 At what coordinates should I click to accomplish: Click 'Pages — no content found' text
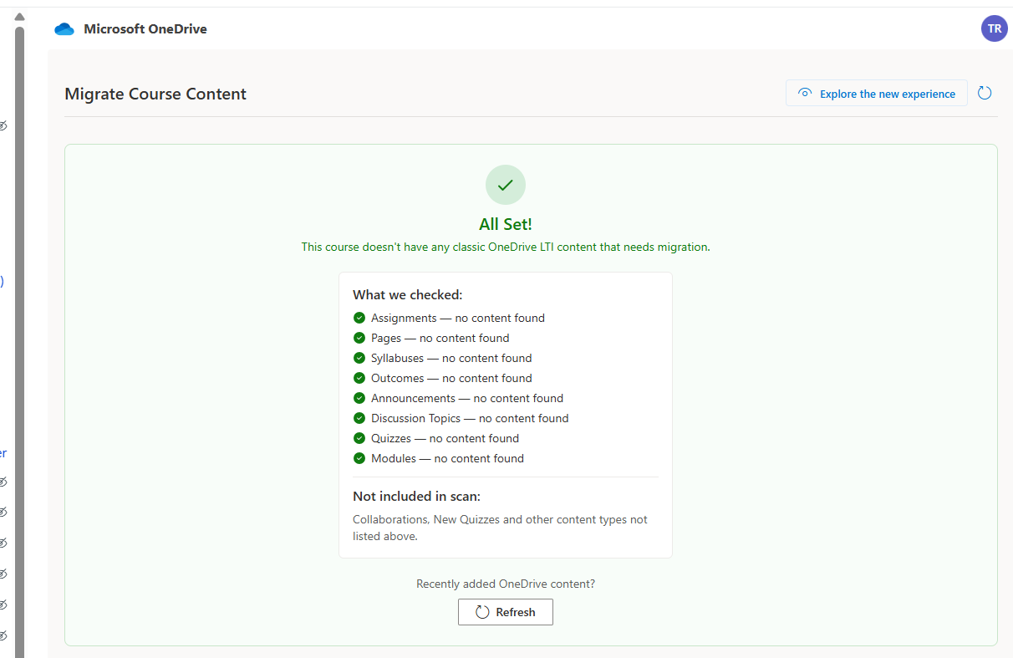(x=440, y=338)
